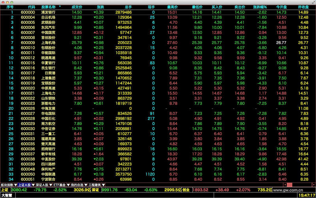Screen dimensions: 316x198
Task: Select the 歌华有线 stock name
Action: point(48,154)
